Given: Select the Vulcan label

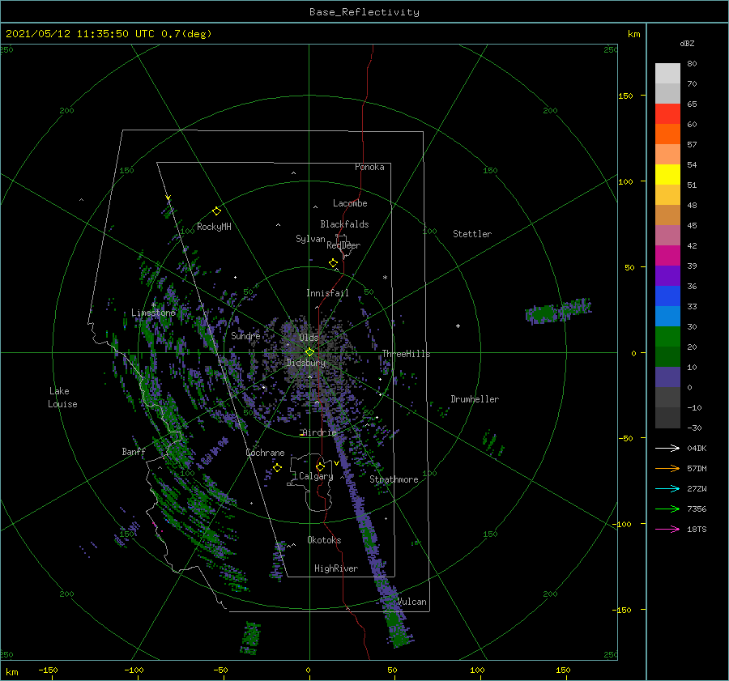Looking at the screenshot, I should [412, 602].
